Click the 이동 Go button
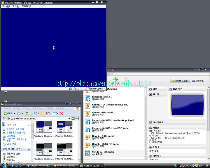 pyautogui.click(x=76, y=119)
